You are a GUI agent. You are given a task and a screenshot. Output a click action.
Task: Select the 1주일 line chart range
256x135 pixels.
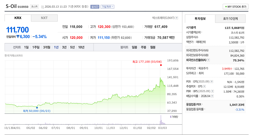(x=36, y=47)
